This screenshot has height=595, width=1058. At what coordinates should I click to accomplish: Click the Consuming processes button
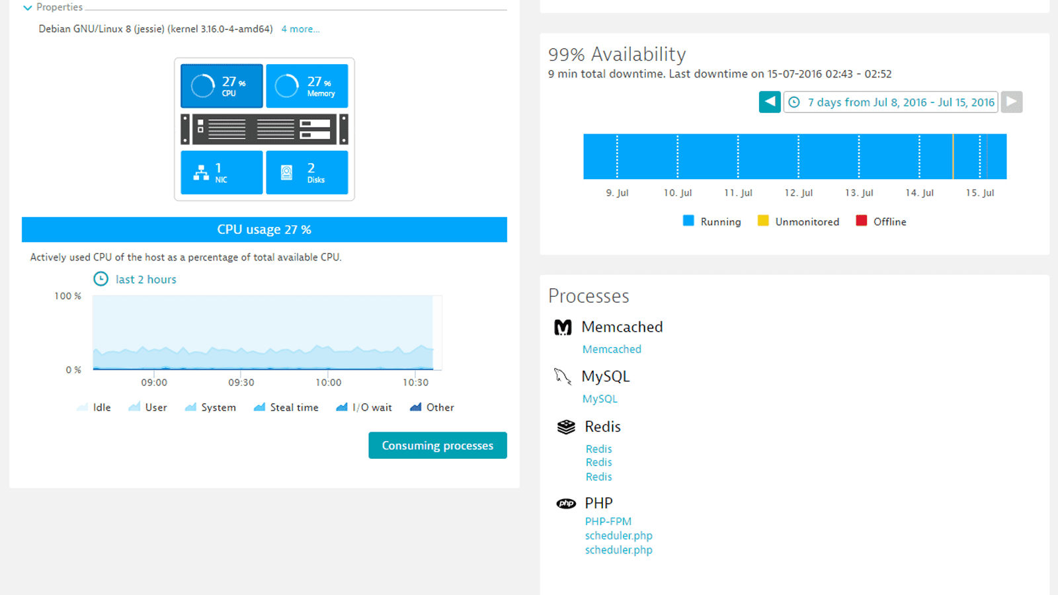[x=438, y=446]
